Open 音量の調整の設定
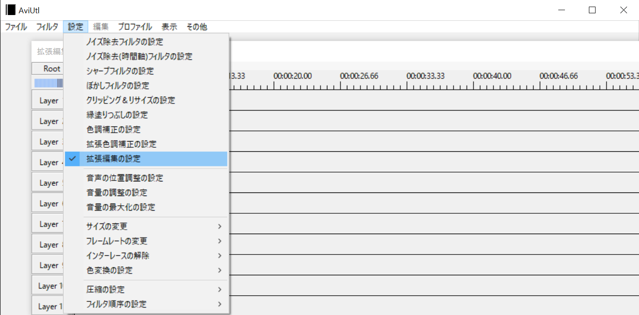The height and width of the screenshot is (315, 639). coord(146,193)
